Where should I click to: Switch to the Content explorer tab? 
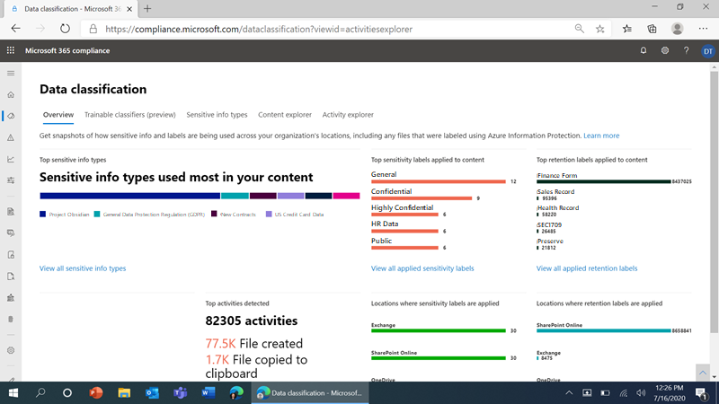pyautogui.click(x=285, y=115)
